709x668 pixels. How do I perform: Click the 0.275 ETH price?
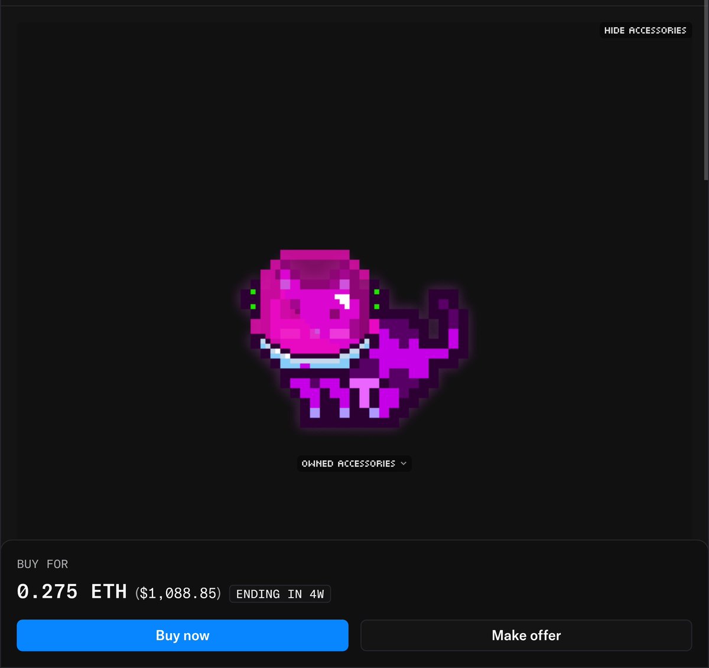(71, 592)
